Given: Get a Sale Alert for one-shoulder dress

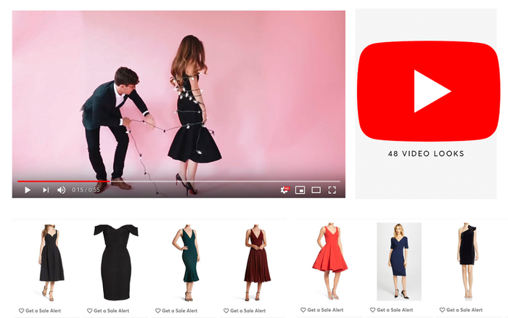Looking at the screenshot, I should click(461, 310).
